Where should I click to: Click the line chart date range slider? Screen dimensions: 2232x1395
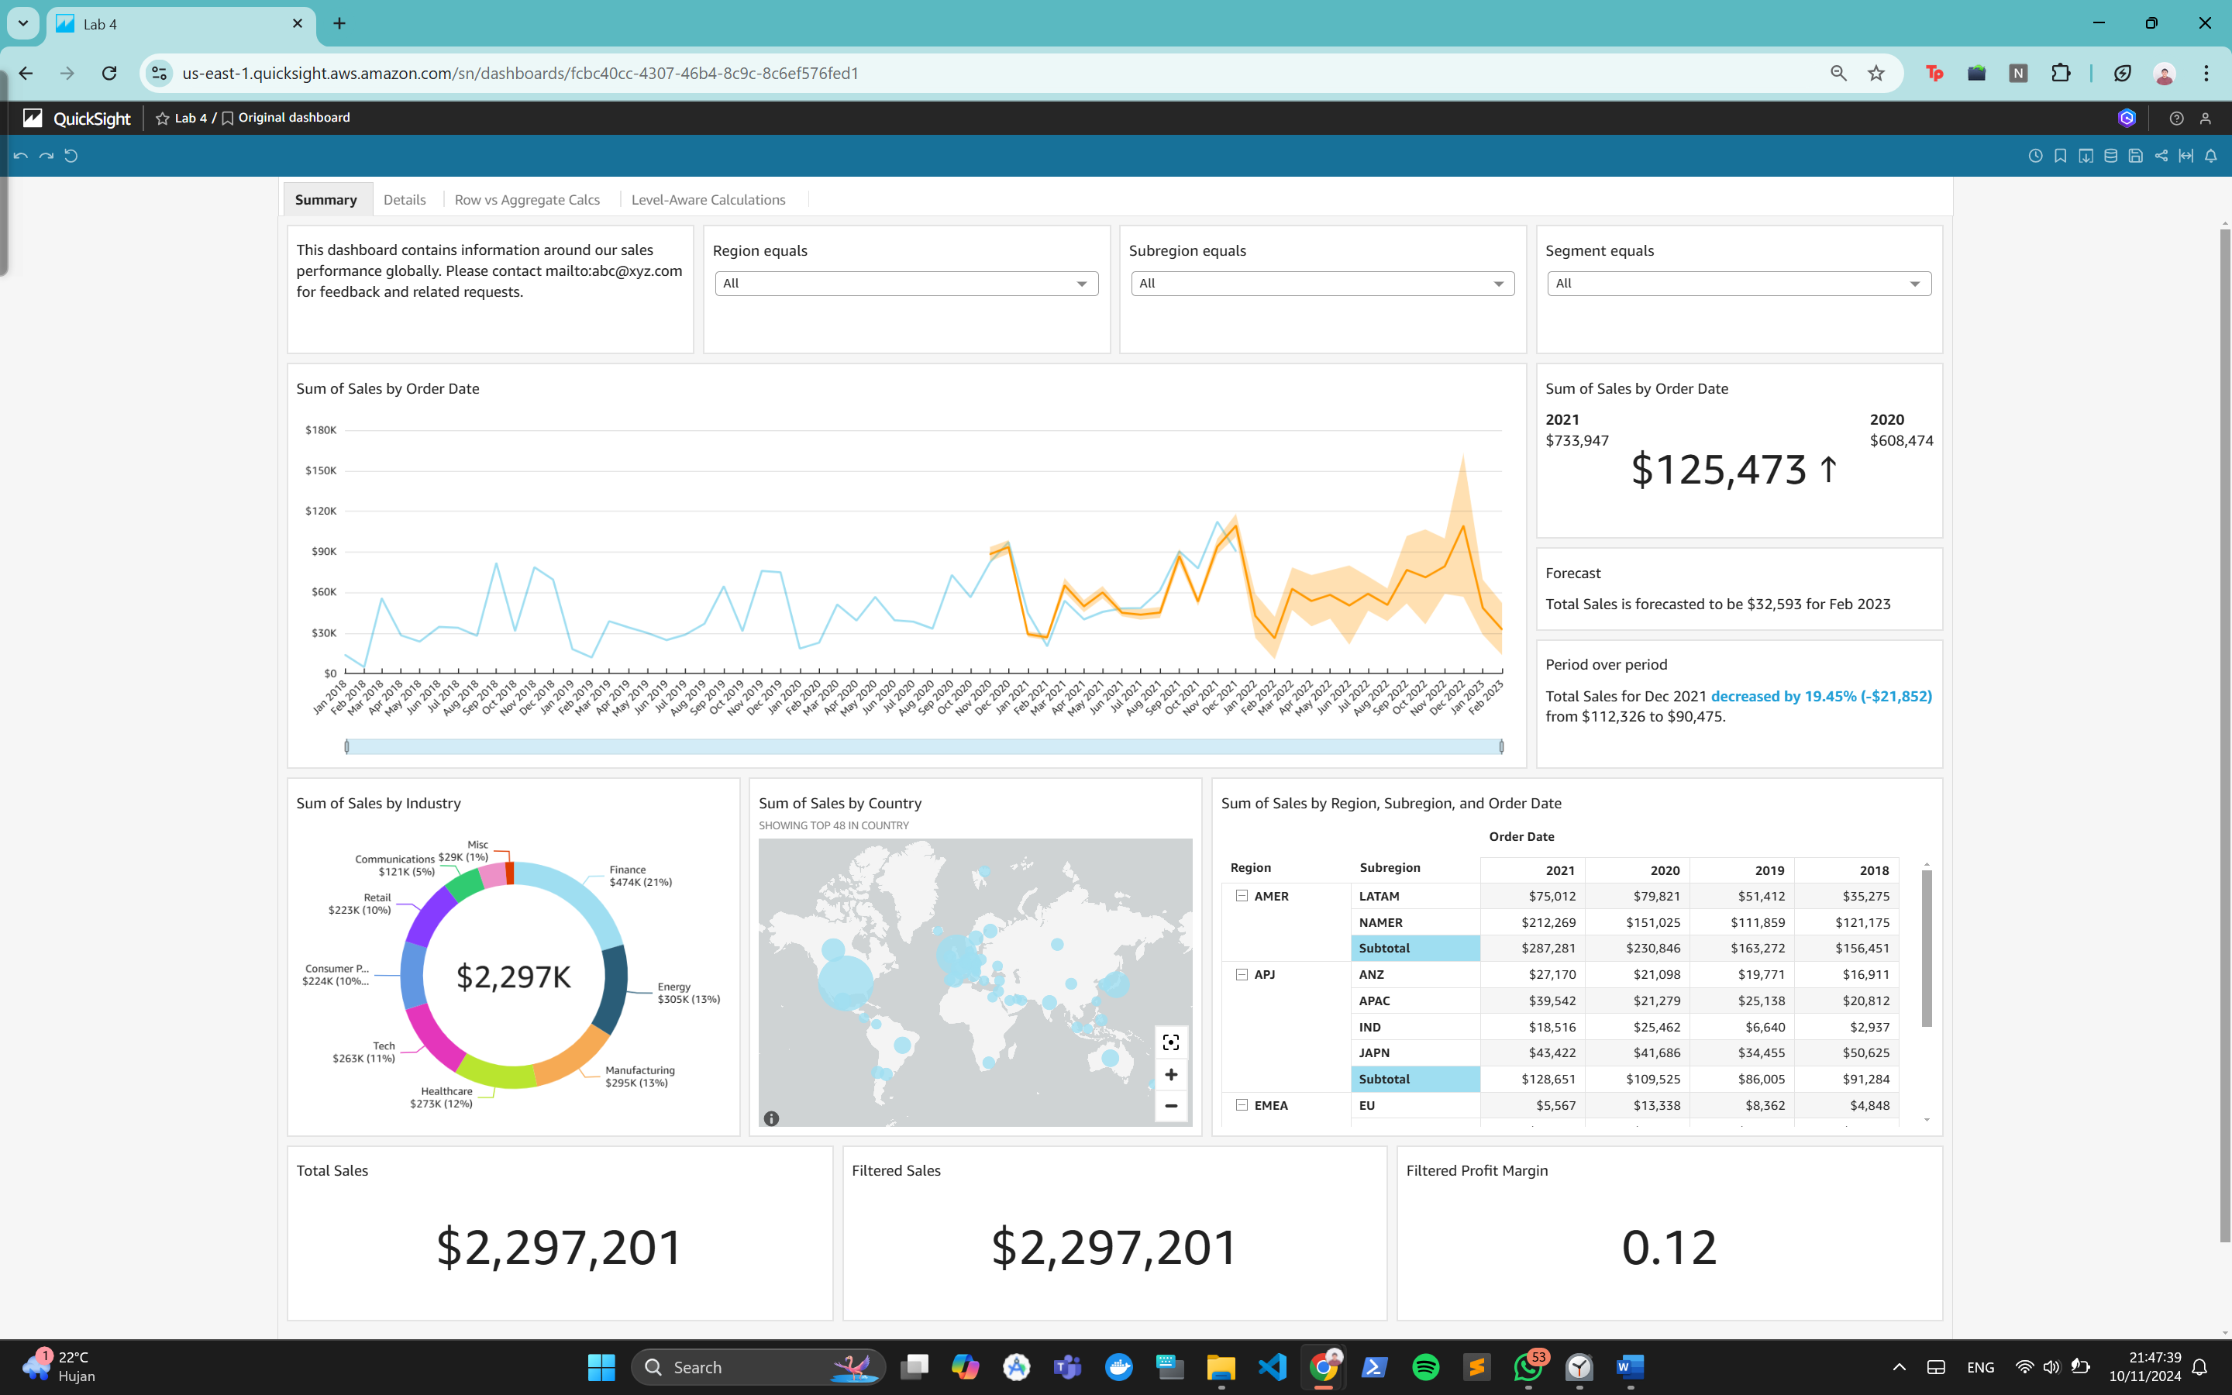[923, 746]
